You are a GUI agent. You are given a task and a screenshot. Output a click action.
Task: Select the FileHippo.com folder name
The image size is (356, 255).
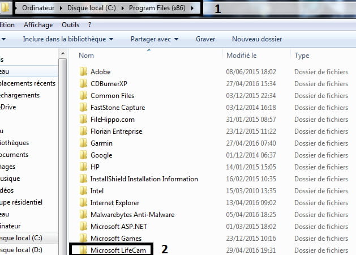pyautogui.click(x=113, y=120)
